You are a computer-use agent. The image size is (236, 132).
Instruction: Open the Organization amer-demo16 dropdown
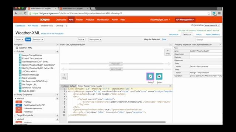click(212, 25)
